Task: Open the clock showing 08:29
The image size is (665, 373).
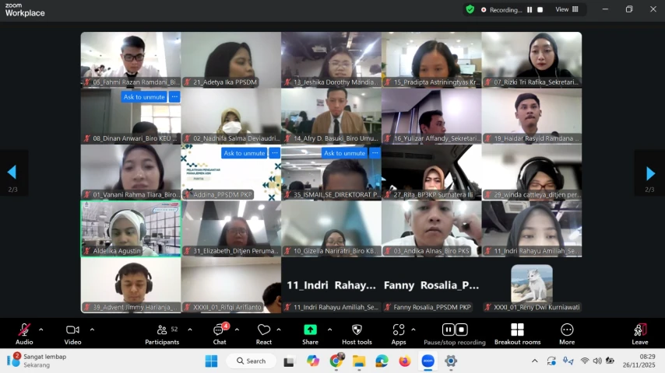Action: coord(639,361)
